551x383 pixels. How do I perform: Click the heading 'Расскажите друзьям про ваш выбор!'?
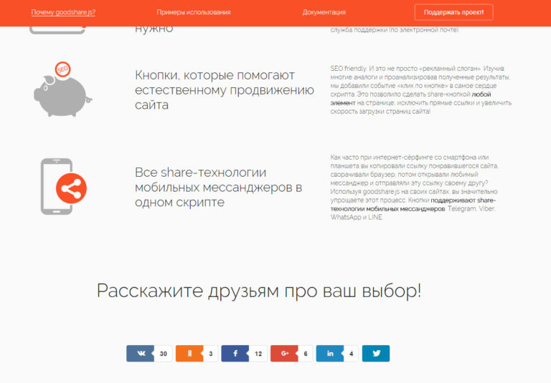(259, 291)
